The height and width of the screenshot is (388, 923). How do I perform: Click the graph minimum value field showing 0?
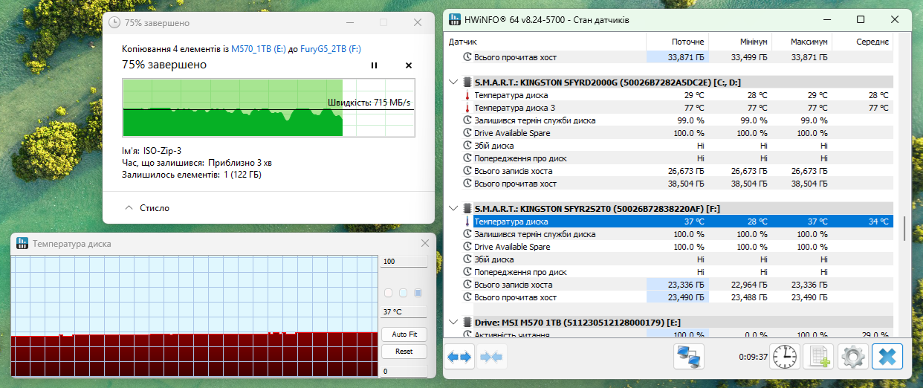tap(404, 371)
